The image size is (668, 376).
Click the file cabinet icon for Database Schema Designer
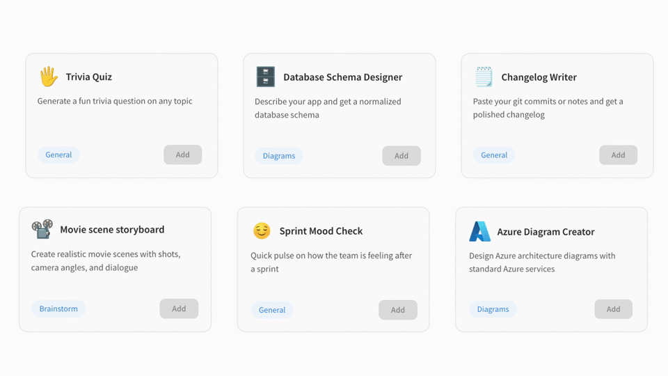click(x=265, y=77)
